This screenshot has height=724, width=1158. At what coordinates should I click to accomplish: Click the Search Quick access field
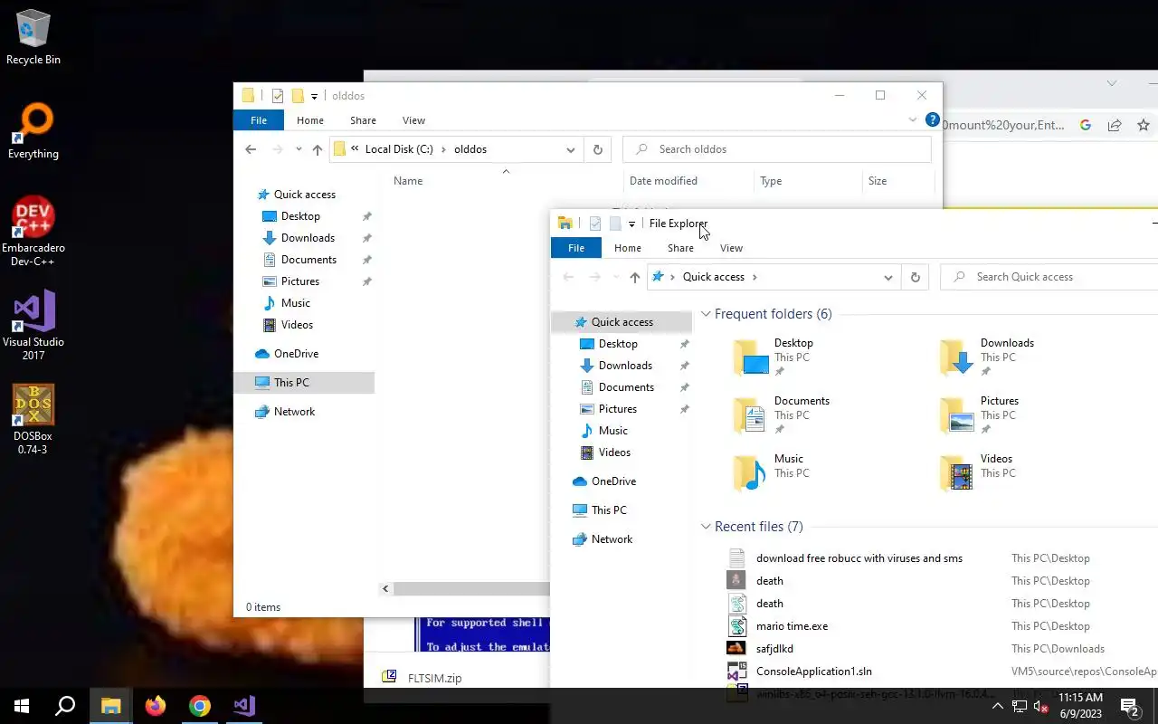click(1049, 277)
